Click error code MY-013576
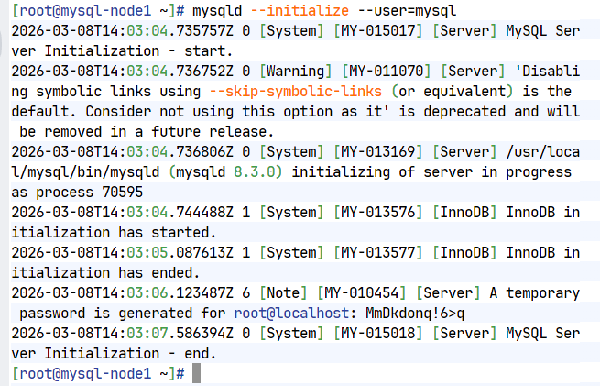This screenshot has height=386, width=600. pyautogui.click(x=378, y=212)
